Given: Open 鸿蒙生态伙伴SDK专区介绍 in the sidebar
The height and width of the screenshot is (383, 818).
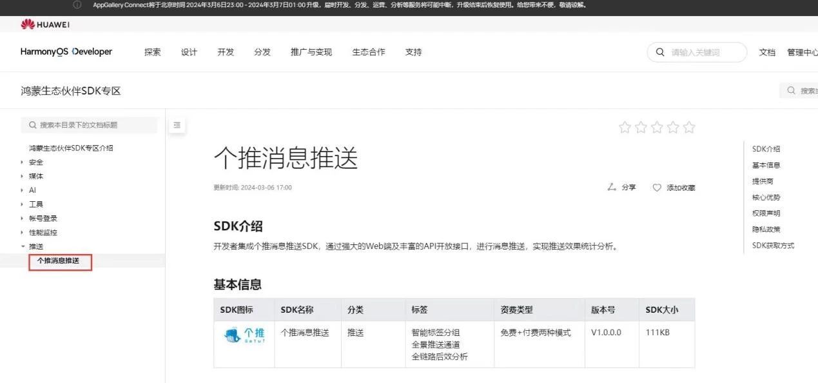Looking at the screenshot, I should coord(71,148).
